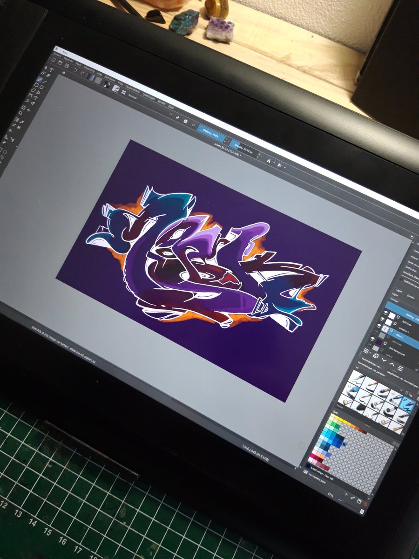Screen dimensions: 419x559
Task: Redo the last undone action
Action: [82, 73]
